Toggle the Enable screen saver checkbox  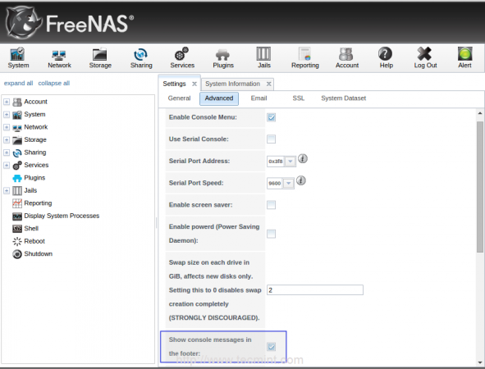point(272,204)
